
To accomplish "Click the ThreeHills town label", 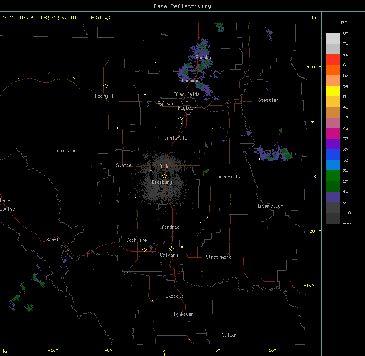I will 227,177.
